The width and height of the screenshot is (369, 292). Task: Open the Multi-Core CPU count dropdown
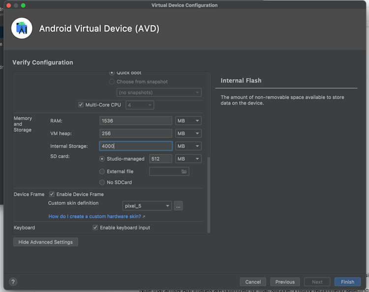click(x=140, y=105)
